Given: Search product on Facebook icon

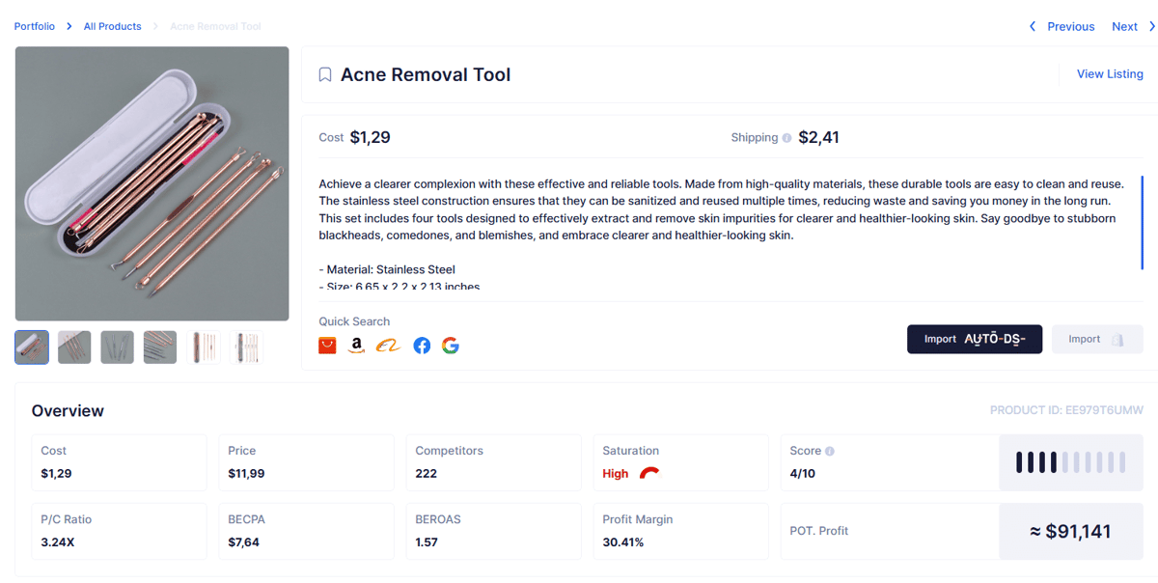Looking at the screenshot, I should (422, 346).
